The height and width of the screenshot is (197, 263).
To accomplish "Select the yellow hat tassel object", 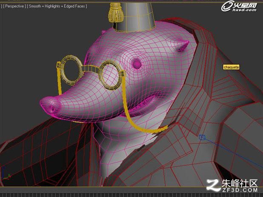I will 115,13.
